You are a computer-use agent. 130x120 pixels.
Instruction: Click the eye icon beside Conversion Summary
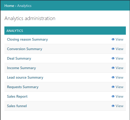pyautogui.click(x=113, y=49)
